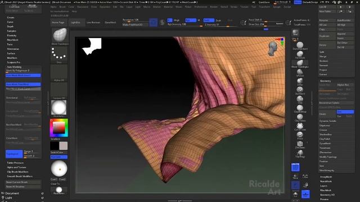The height and width of the screenshot is (202, 360).
Task: Click the black secondary color swatch
Action: (x=55, y=146)
